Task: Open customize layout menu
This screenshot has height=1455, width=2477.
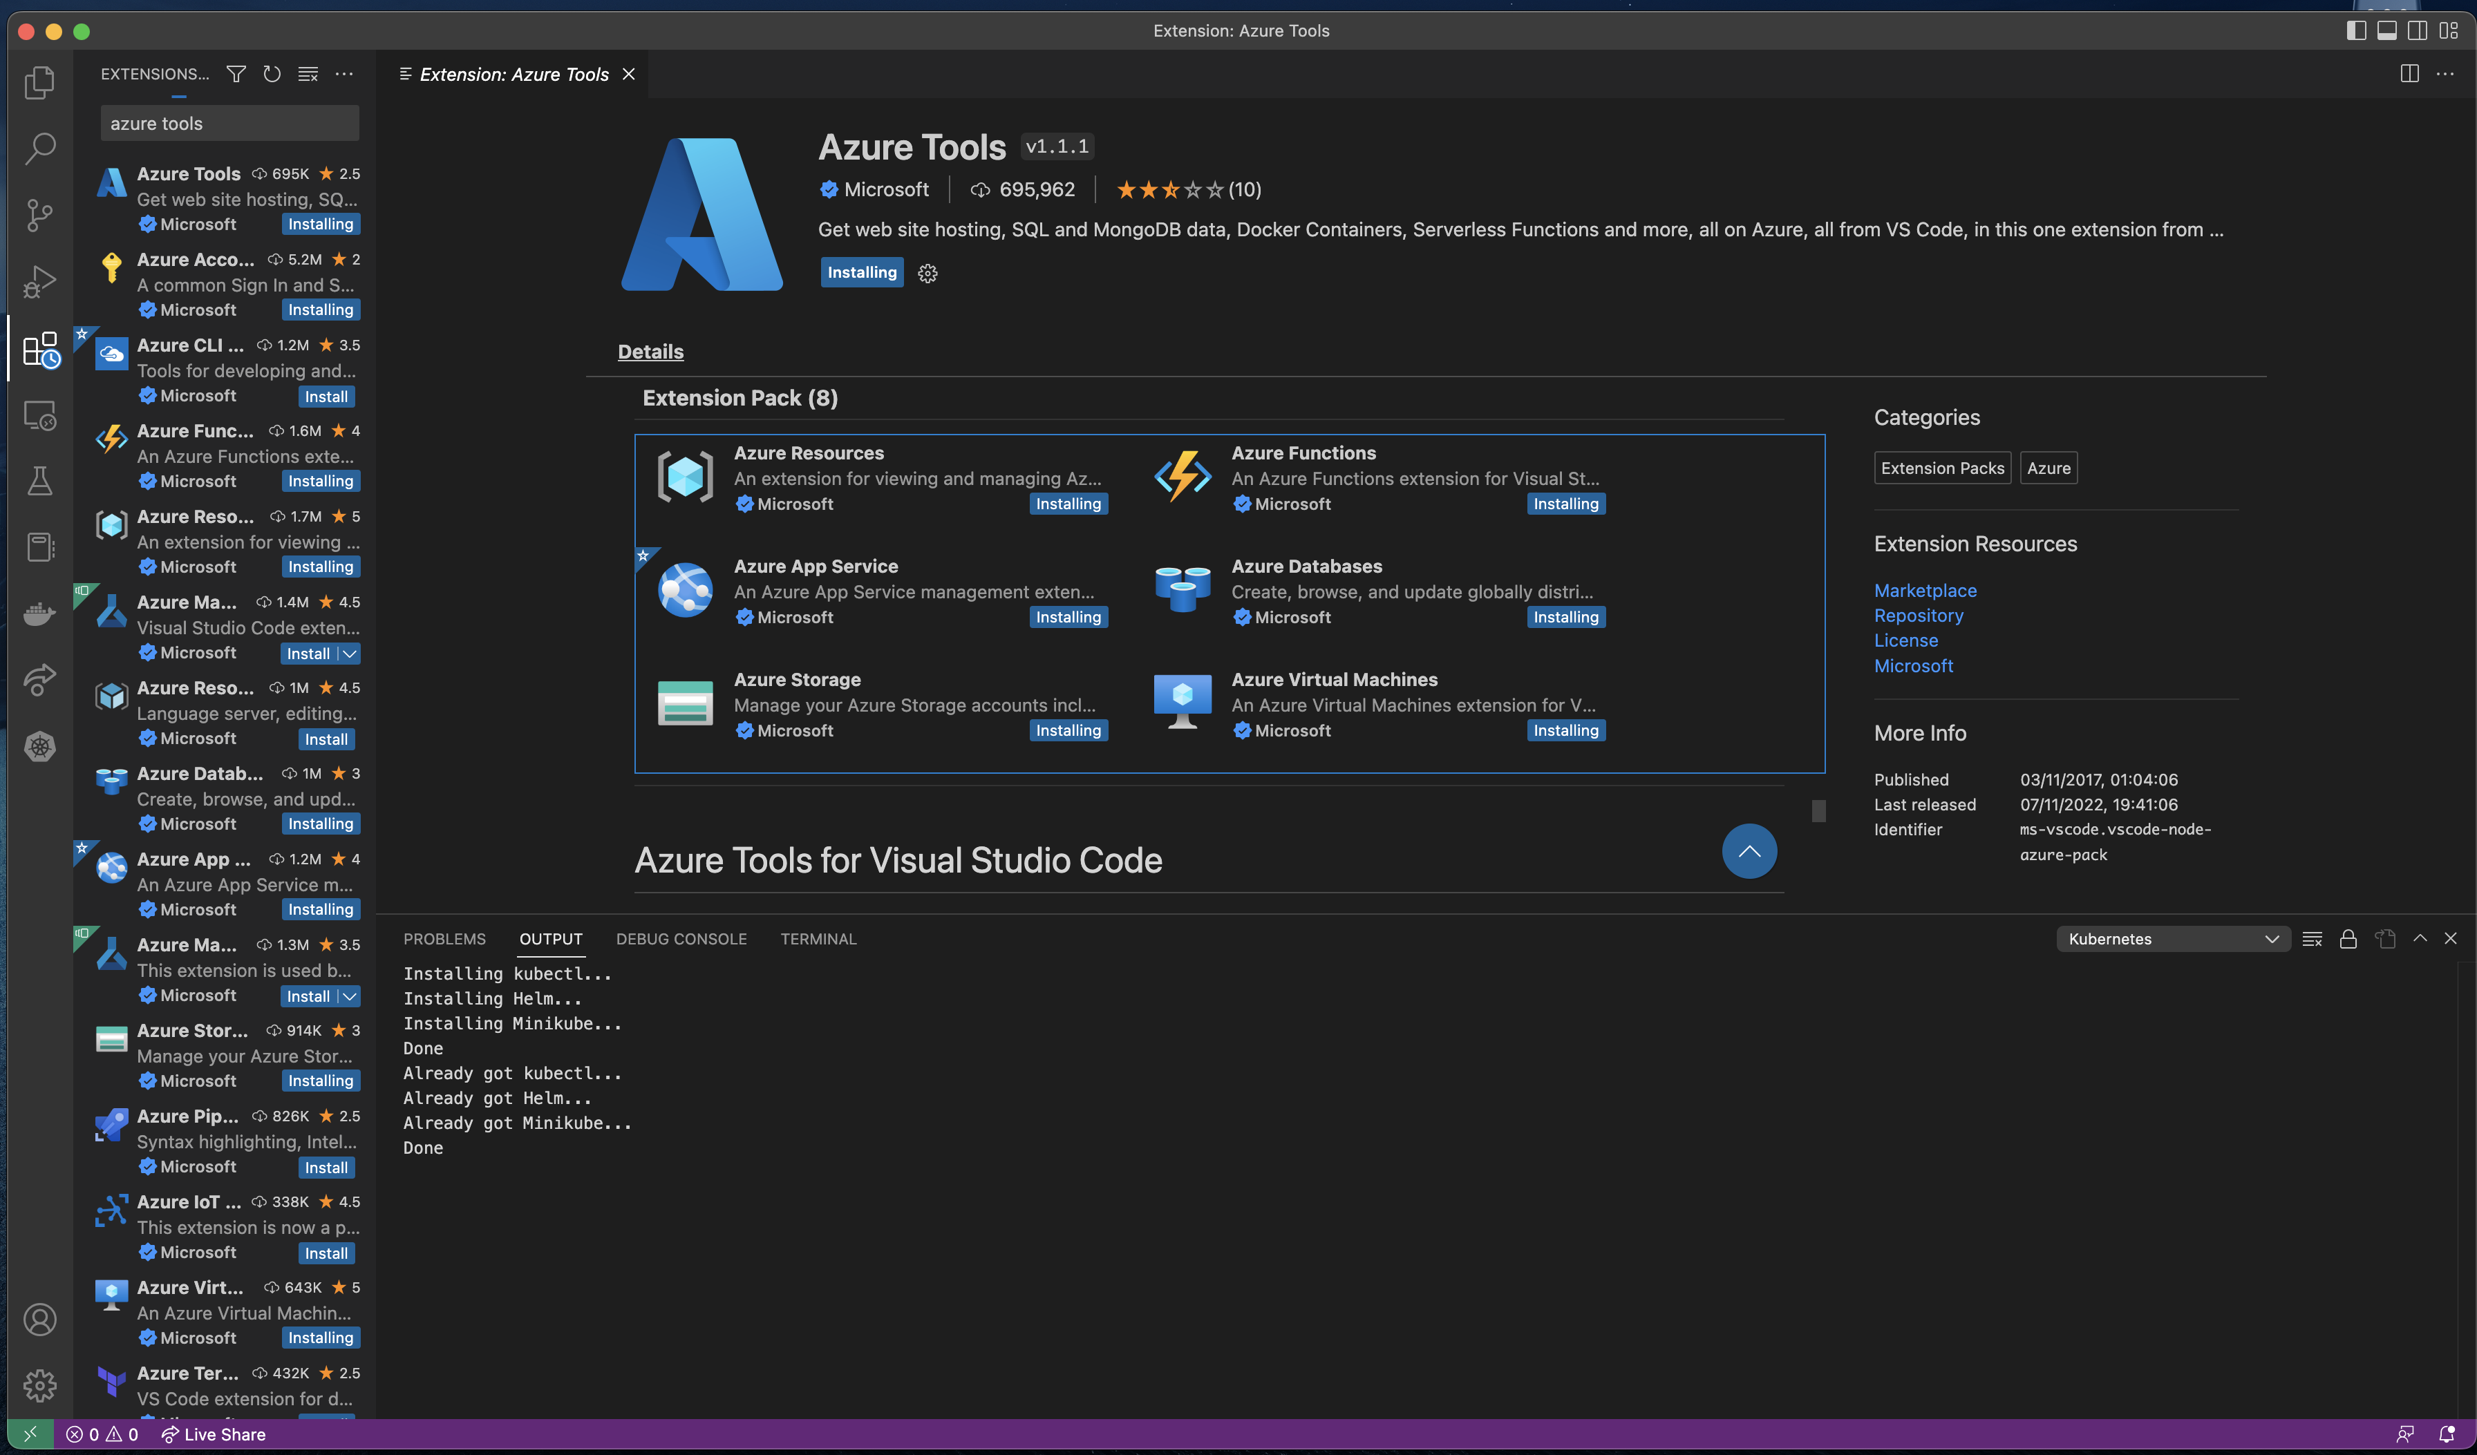Action: pos(2449,30)
